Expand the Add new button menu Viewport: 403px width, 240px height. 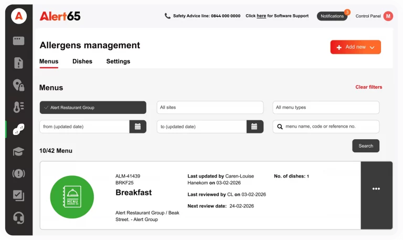[355, 47]
